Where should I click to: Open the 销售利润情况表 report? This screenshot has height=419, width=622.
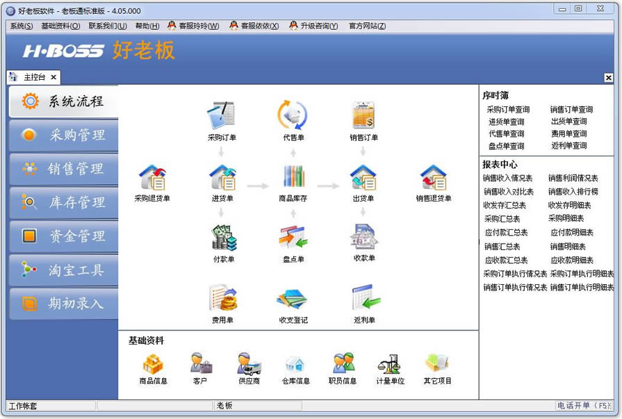click(573, 178)
